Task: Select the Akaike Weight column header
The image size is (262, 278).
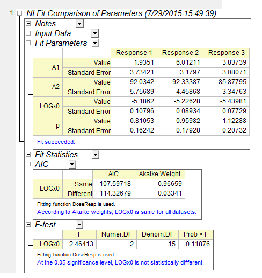Action: [159, 174]
